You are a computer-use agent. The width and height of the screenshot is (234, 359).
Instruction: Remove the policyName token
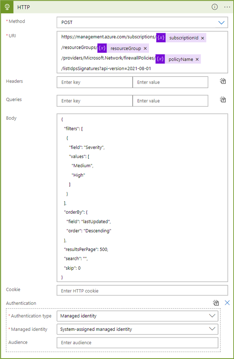click(x=197, y=60)
